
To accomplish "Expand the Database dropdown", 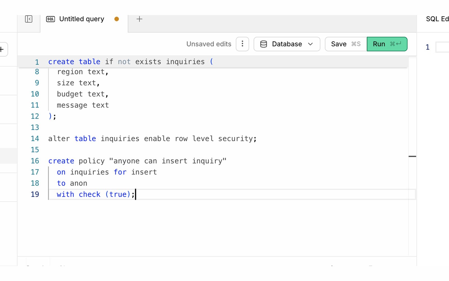I will click(x=287, y=44).
